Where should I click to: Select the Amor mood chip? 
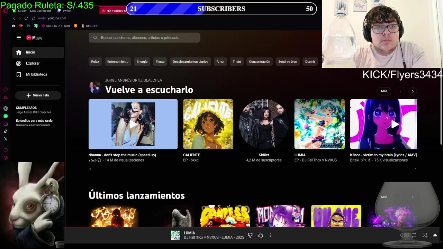[x=220, y=62]
